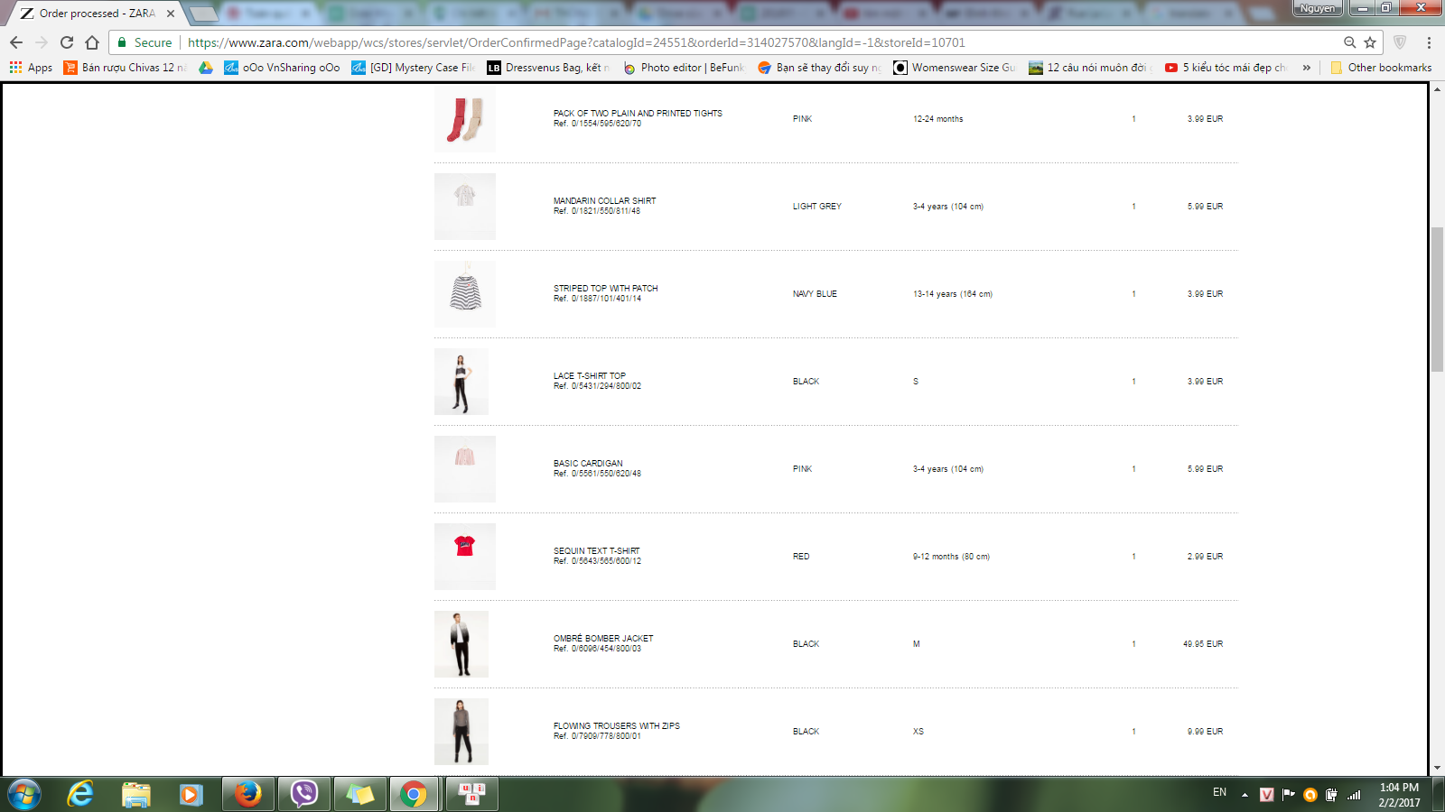
Task: Open Firefox from the taskbar
Action: point(247,794)
